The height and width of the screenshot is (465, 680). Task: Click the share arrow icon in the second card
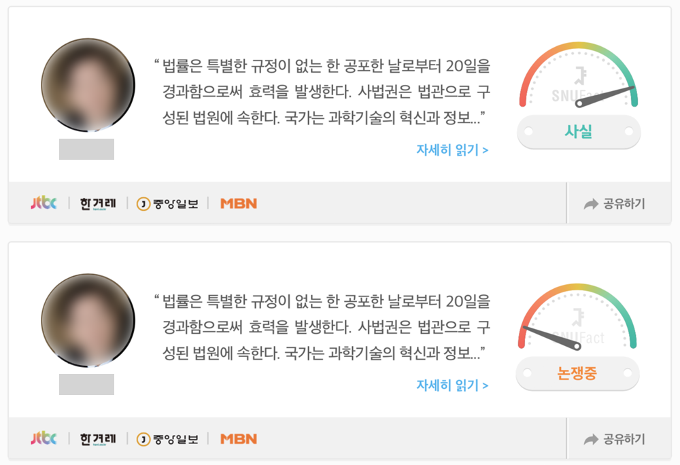(x=591, y=439)
